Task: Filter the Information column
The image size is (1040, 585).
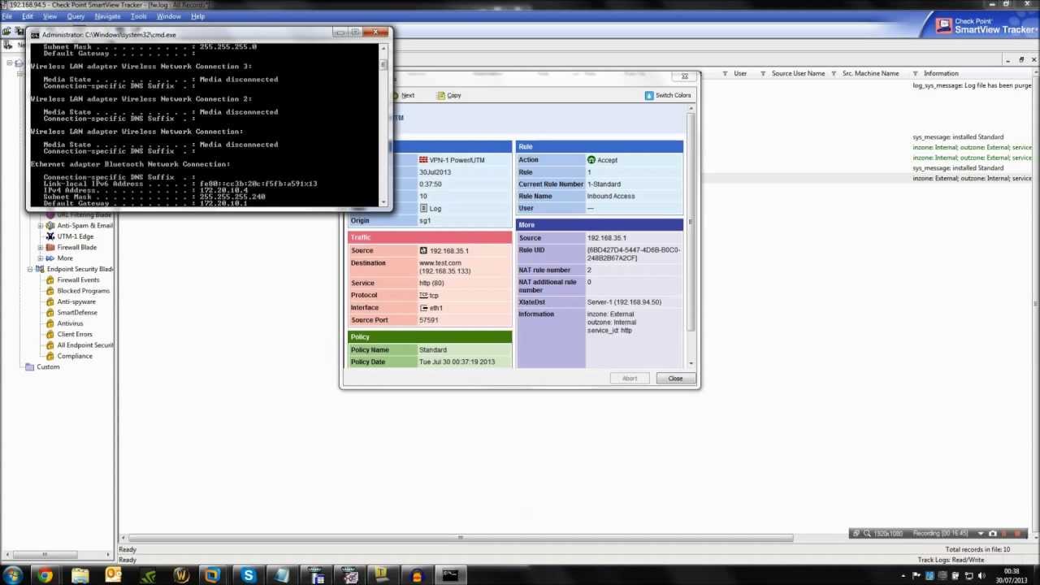Action: click(915, 73)
